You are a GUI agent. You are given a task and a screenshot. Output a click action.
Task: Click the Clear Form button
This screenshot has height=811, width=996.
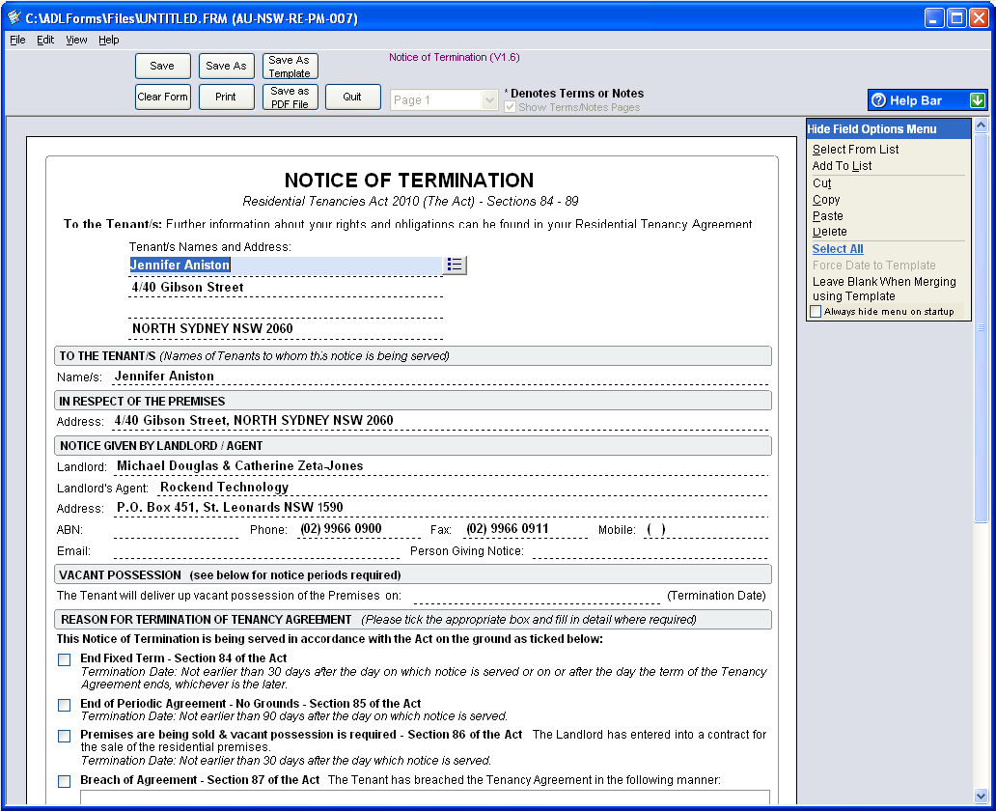pos(163,98)
